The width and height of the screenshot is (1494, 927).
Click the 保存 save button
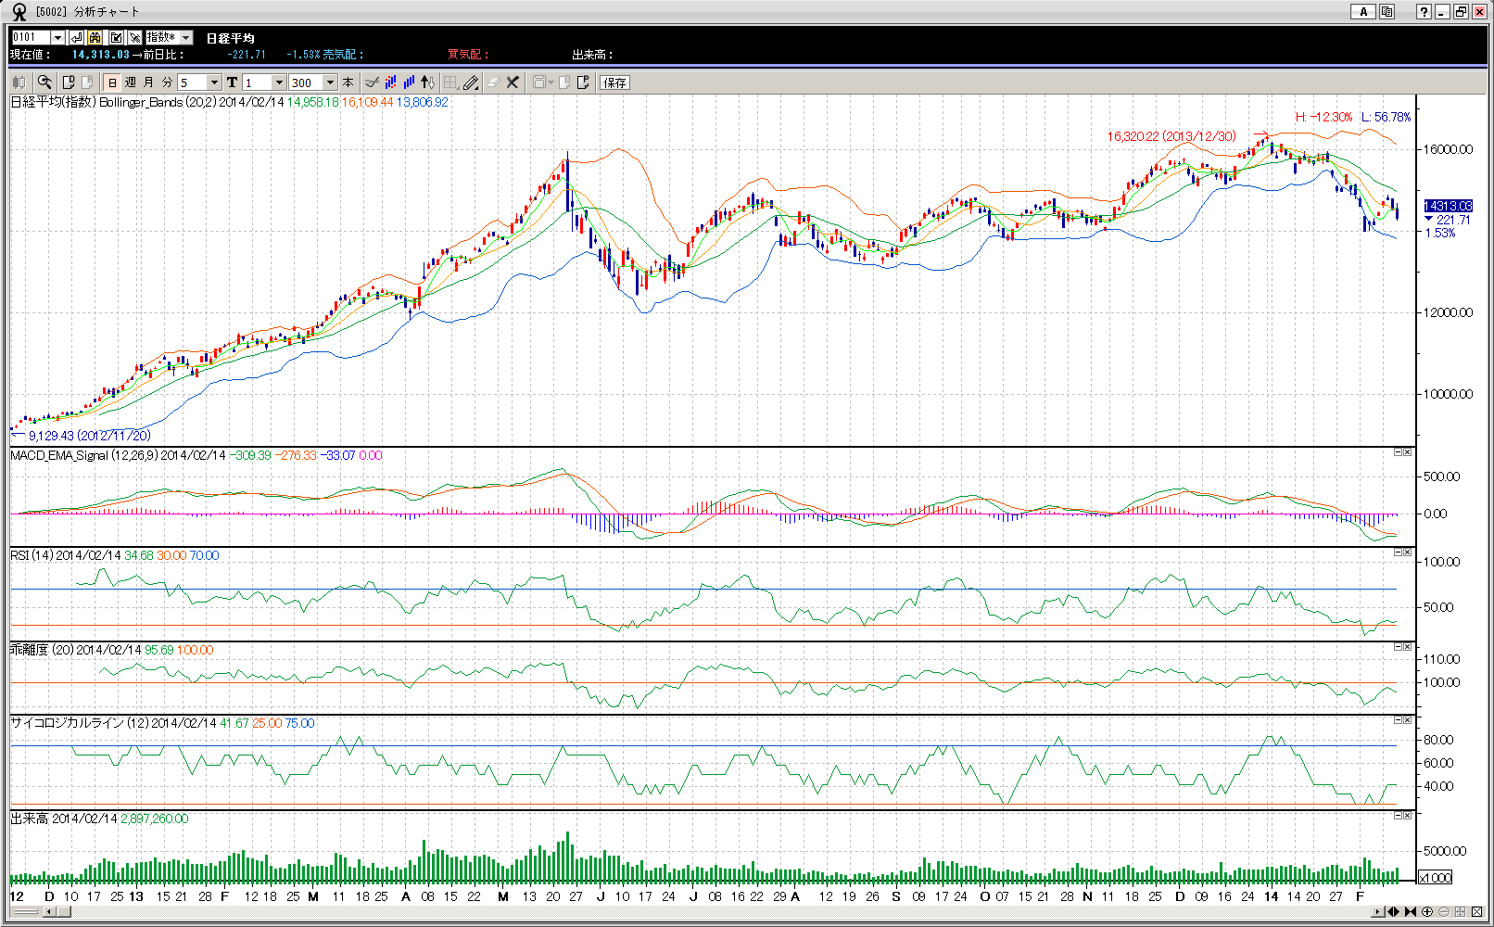(614, 83)
